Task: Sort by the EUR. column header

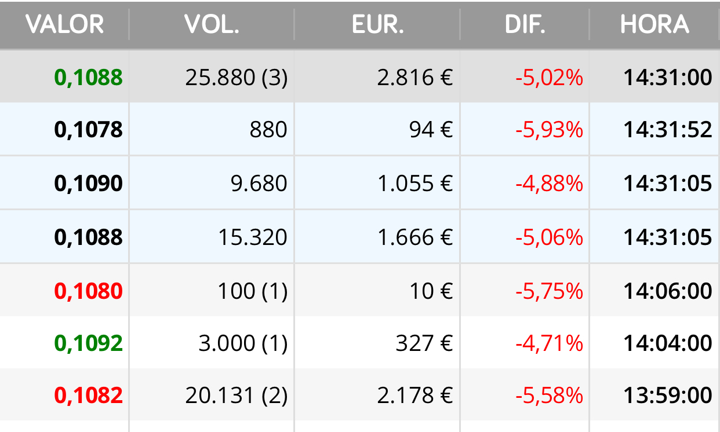Action: [377, 24]
